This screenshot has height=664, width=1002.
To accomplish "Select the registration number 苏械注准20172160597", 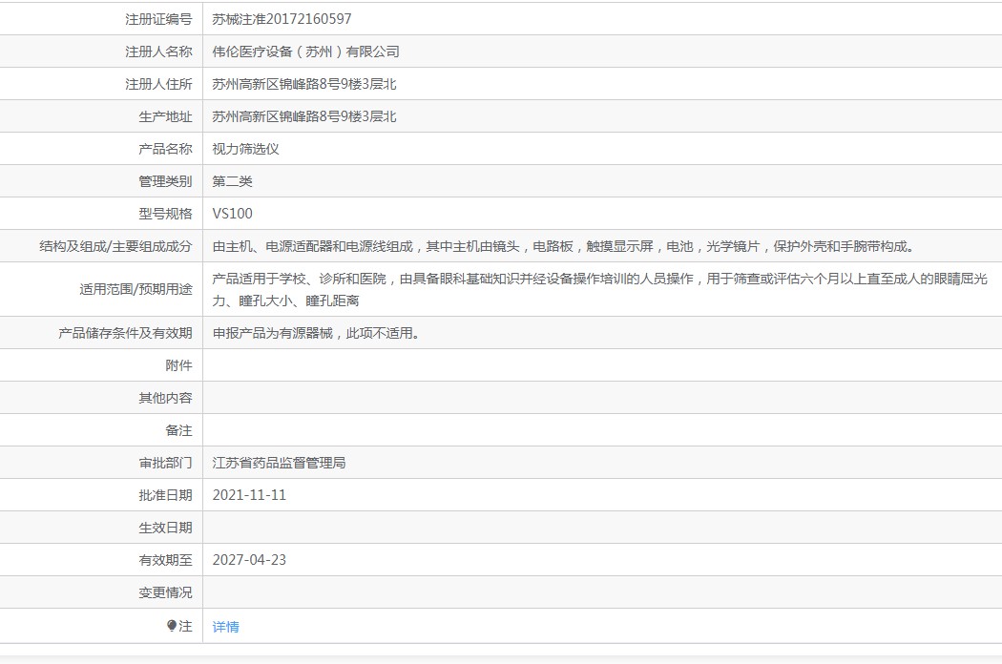I will pos(282,19).
